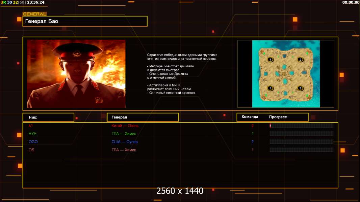
Task: Select player AYE in the list
Action: pos(33,134)
